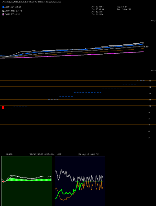This screenshot has width=156, height=206.
Task: Click the 'MACD:' panel title
Action: click(x=9, y=154)
